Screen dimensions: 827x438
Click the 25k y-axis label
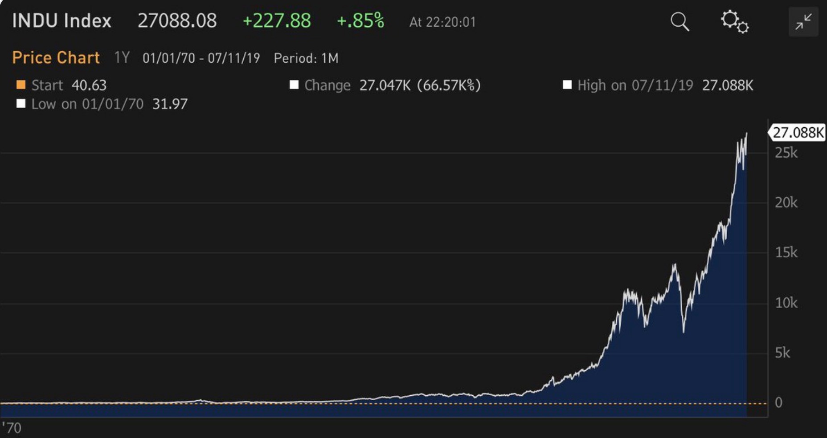point(786,153)
